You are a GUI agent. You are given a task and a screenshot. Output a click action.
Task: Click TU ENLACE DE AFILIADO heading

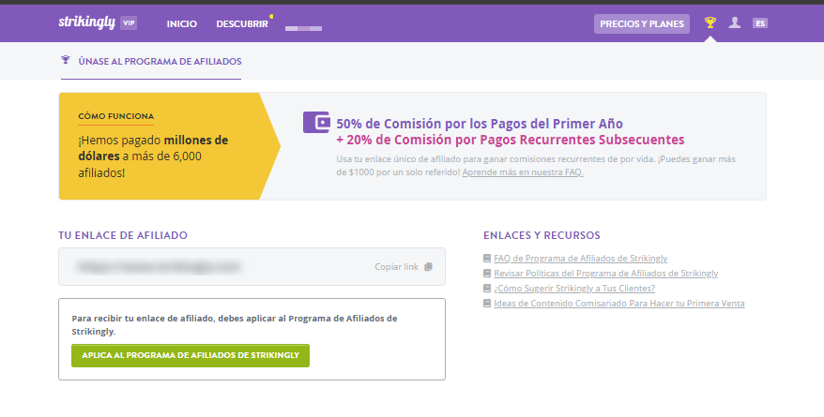(x=123, y=235)
